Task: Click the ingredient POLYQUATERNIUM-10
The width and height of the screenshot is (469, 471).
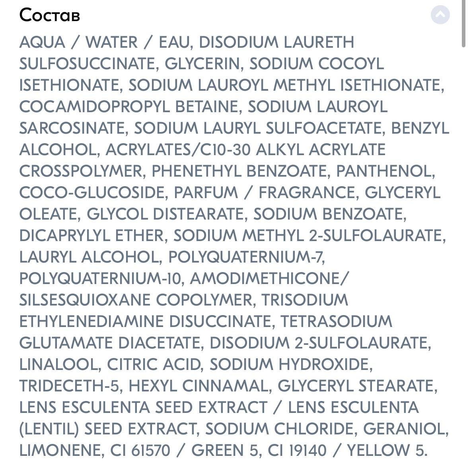Action: (x=102, y=278)
